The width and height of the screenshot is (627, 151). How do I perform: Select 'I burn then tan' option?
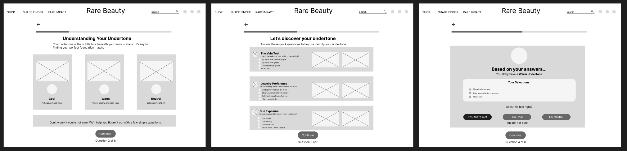259,124
